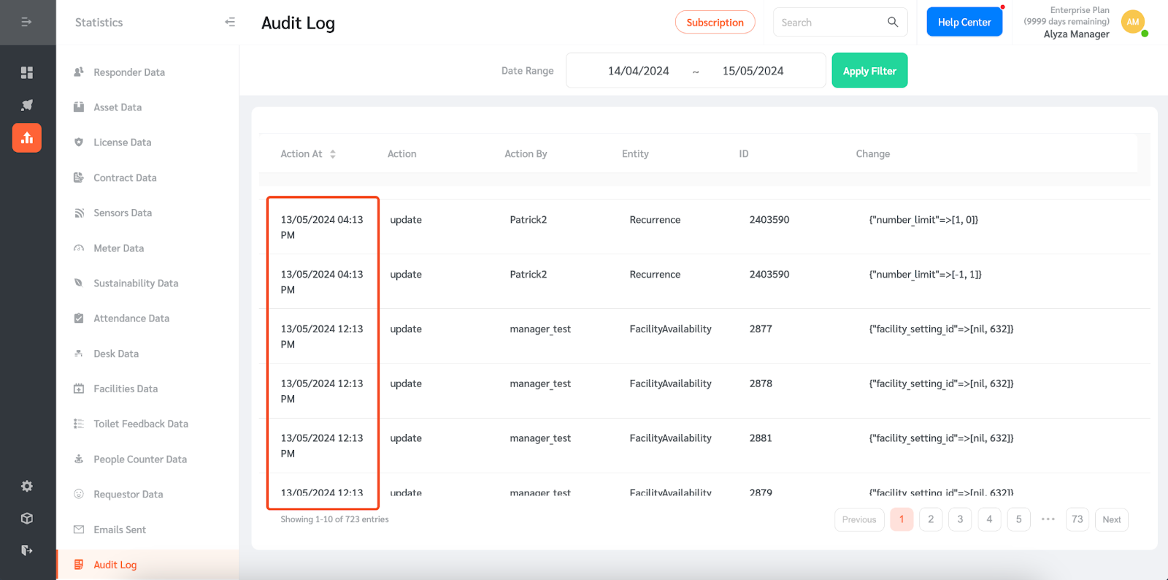
Task: Click the Toilet Feedback Data list icon
Action: click(79, 424)
